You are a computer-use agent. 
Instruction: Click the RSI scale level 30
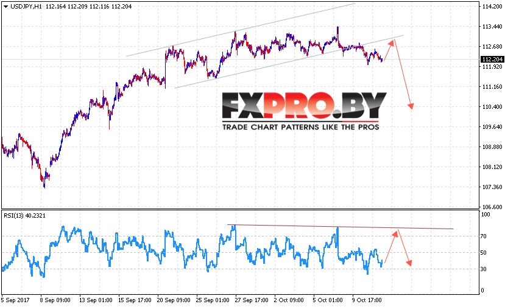484,269
